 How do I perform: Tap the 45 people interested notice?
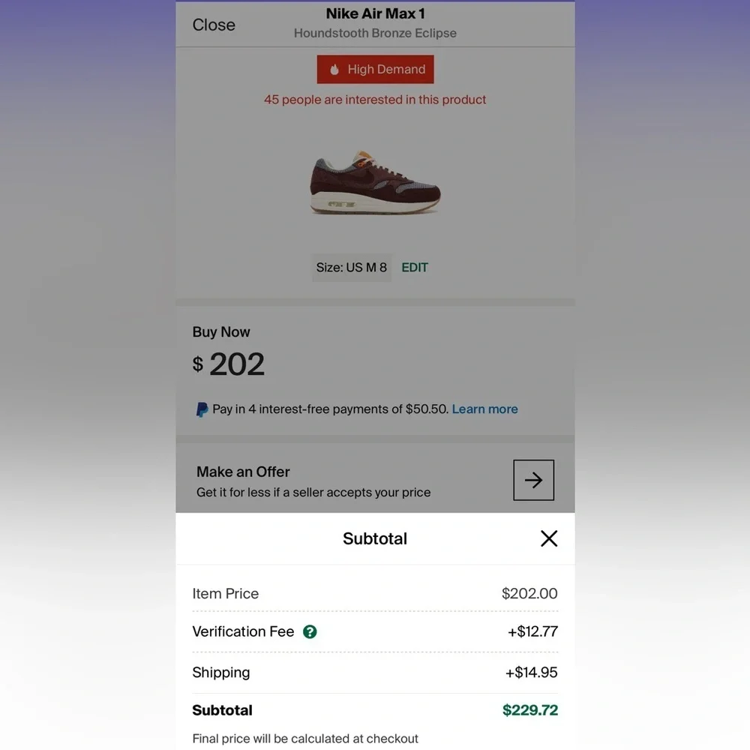[375, 99]
